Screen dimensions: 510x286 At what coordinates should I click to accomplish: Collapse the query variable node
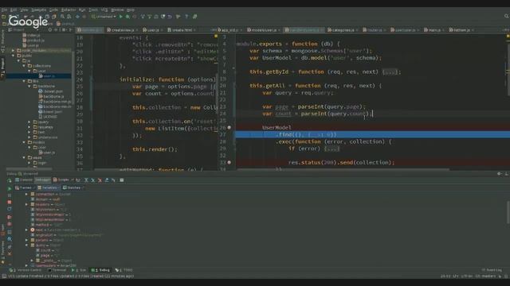[x=26, y=245]
